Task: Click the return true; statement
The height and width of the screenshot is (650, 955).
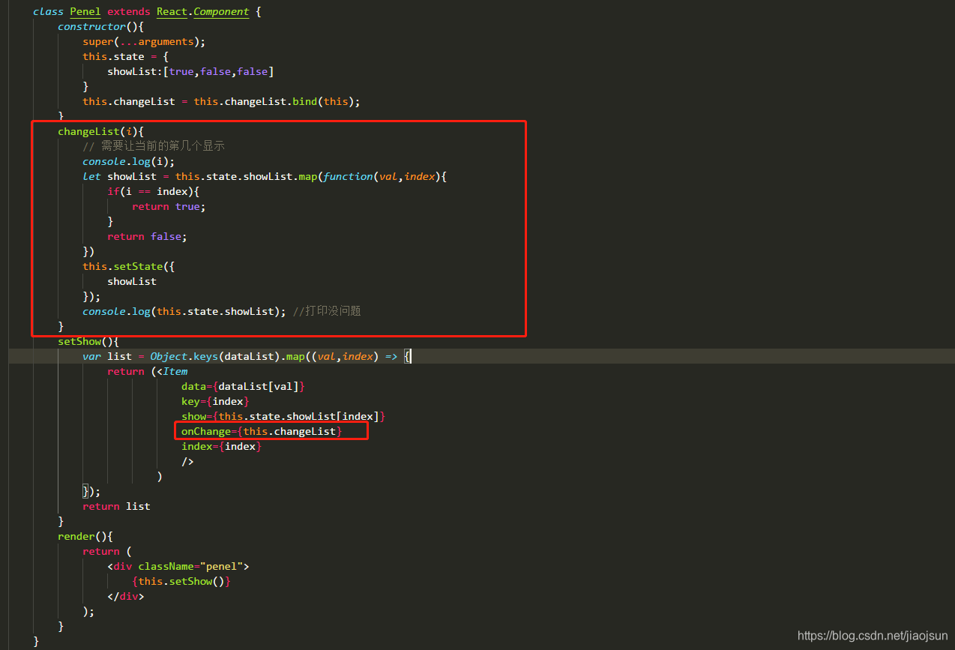Action: (169, 207)
